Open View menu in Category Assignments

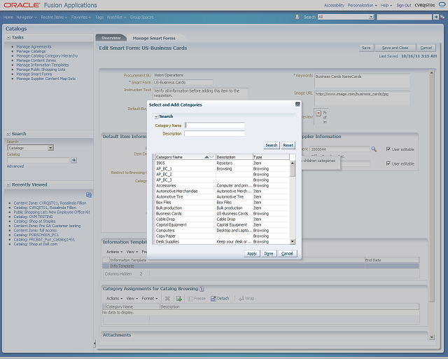(132, 298)
